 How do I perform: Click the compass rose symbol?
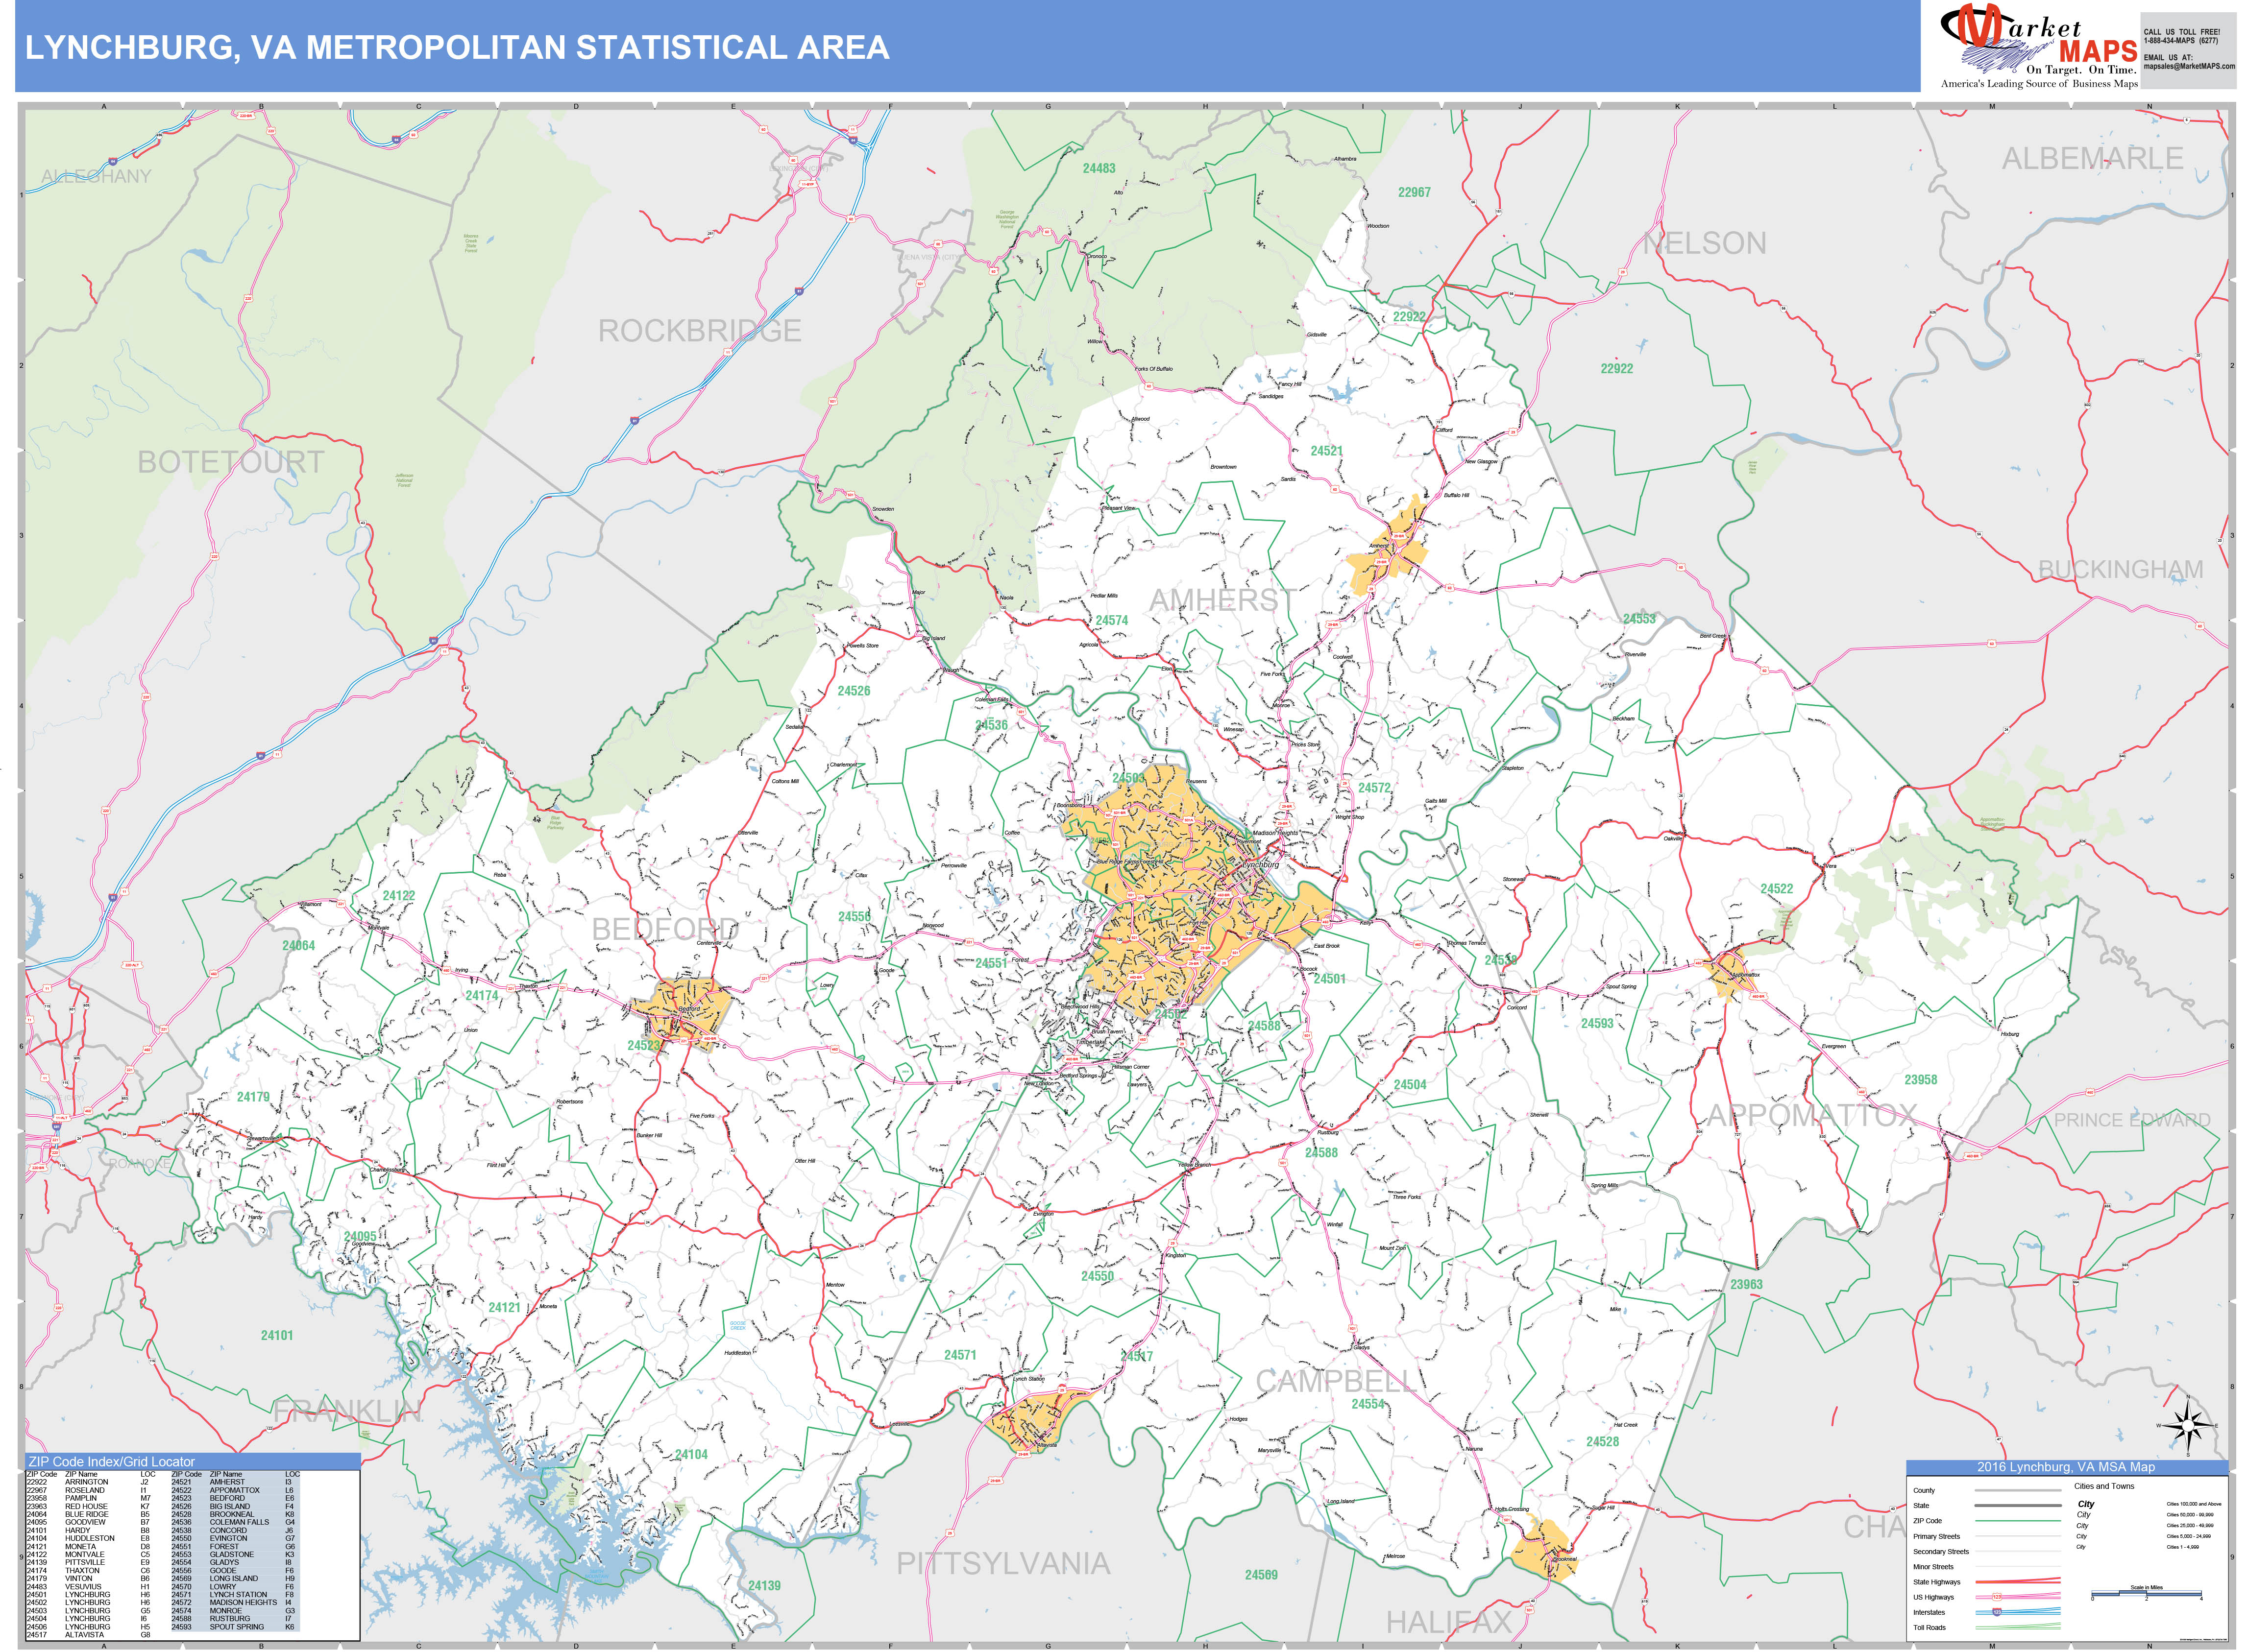click(2188, 1426)
